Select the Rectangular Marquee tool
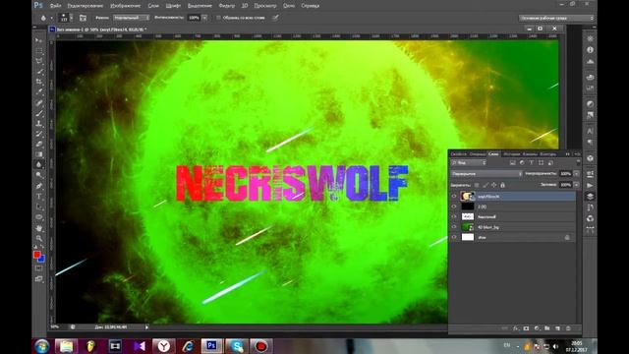Image resolution: width=629 pixels, height=354 pixels. point(39,51)
